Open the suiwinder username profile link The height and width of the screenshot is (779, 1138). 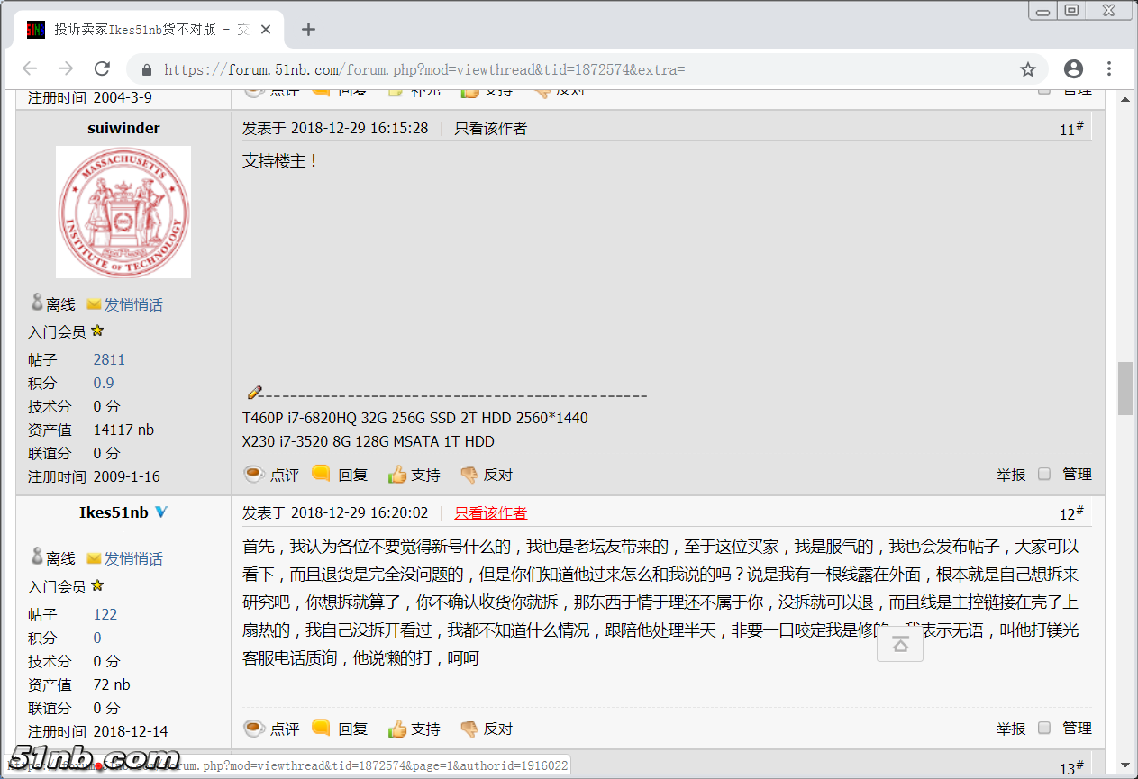coord(123,128)
